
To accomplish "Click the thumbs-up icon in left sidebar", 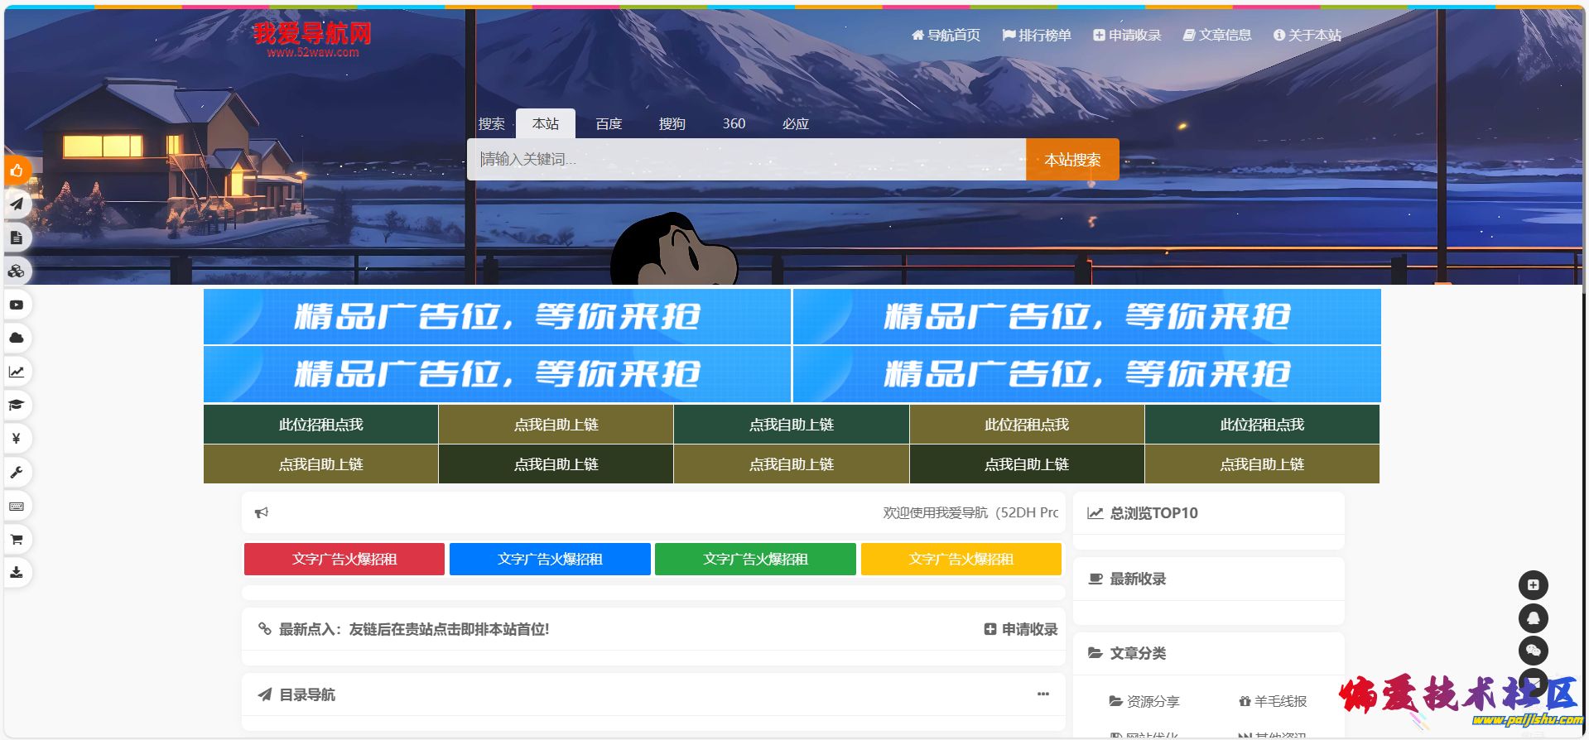I will (x=17, y=171).
